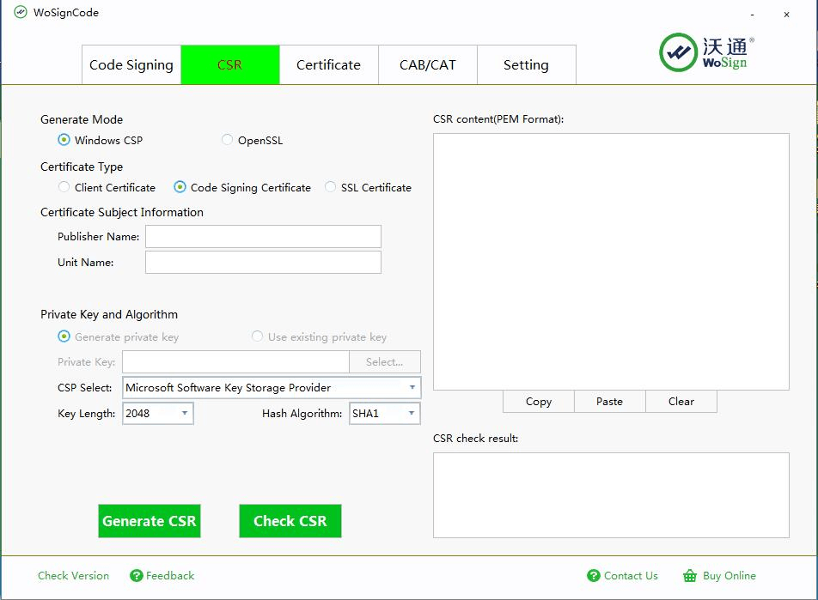818x600 pixels.
Task: Click the WoSign logo in top right
Action: [x=706, y=52]
